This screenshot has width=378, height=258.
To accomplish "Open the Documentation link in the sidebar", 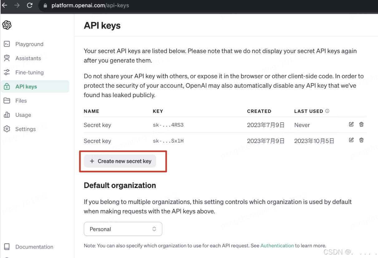I will click(35, 246).
